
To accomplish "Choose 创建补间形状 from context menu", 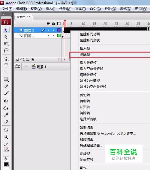I will coord(90,40).
